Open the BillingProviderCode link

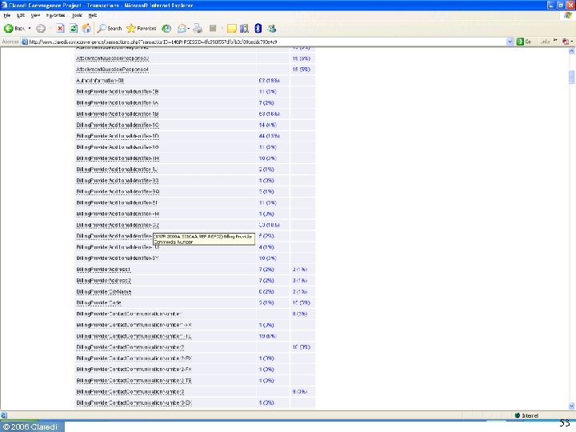[x=98, y=302]
